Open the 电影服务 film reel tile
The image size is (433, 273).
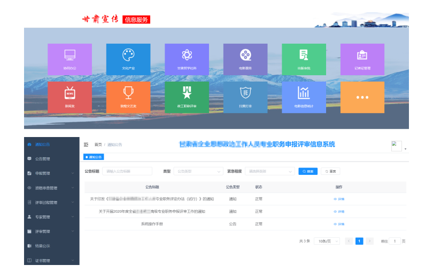245,59
